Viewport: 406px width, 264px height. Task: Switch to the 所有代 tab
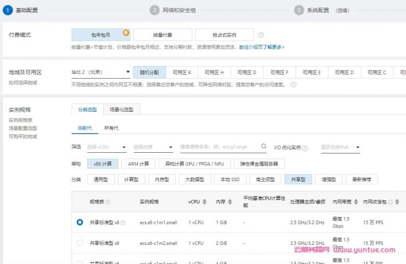click(x=111, y=128)
